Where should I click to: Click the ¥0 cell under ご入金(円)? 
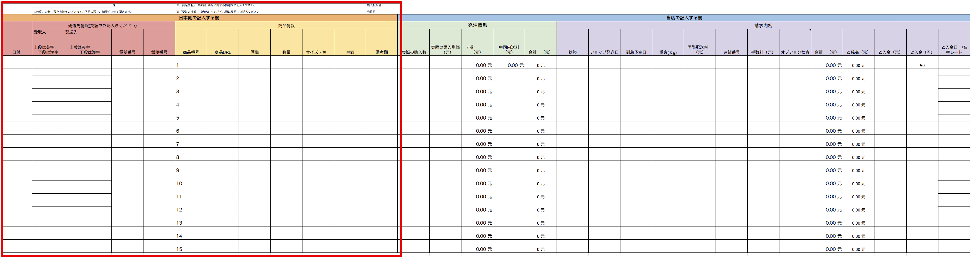point(922,65)
